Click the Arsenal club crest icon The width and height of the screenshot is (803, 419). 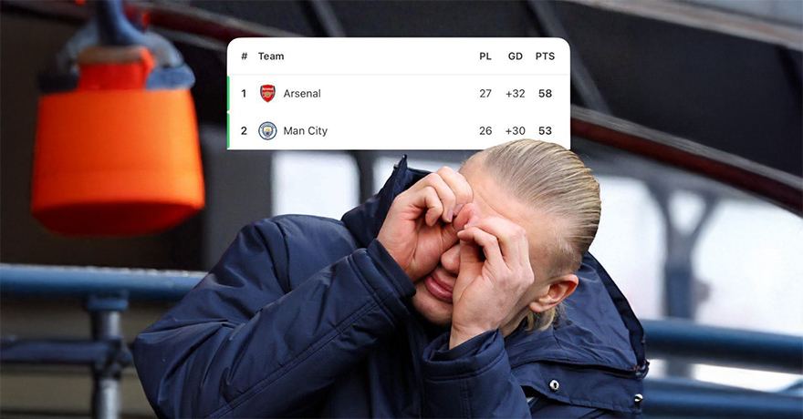point(268,94)
